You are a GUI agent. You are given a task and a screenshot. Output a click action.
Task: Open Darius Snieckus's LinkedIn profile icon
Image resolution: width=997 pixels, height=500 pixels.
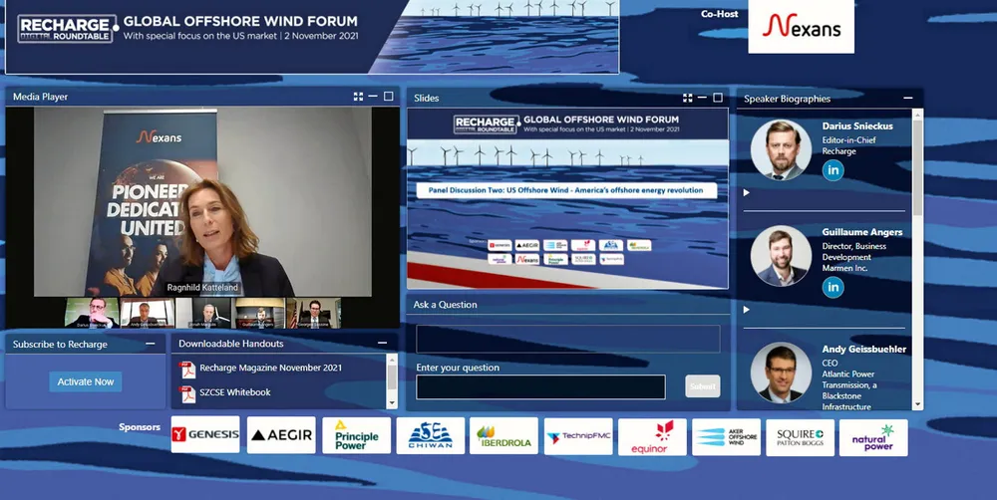(x=833, y=170)
